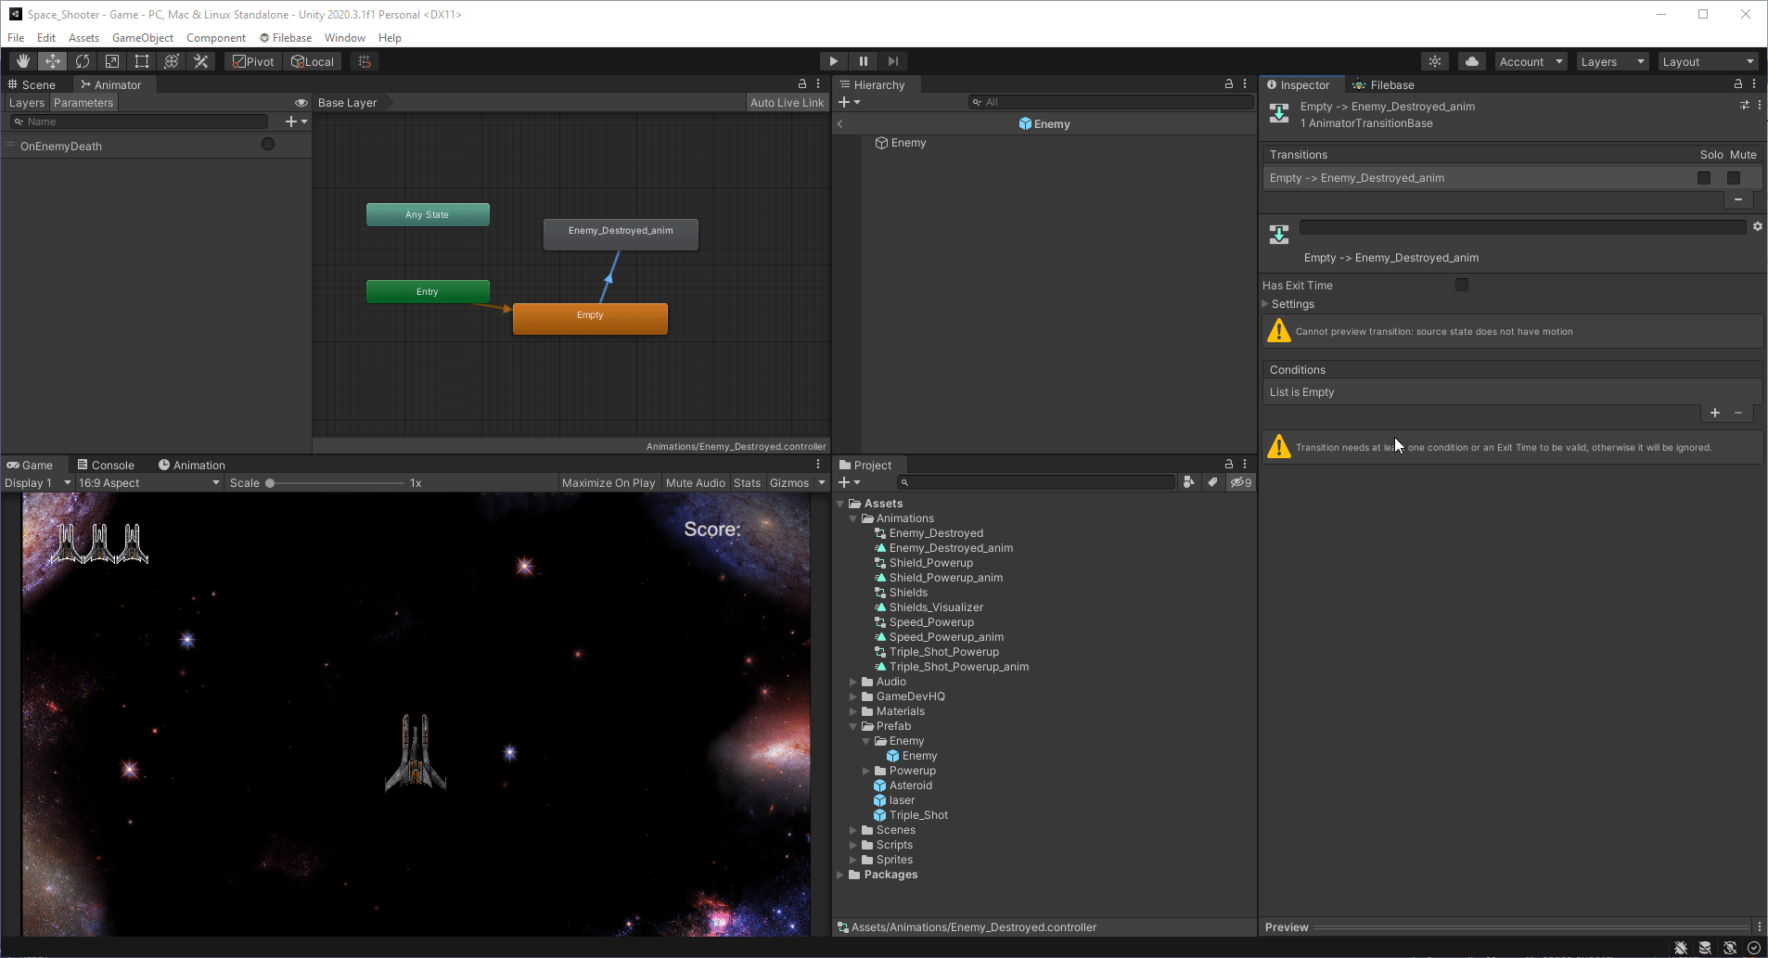This screenshot has width=1768, height=958.
Task: Search by label in Project panel
Action: 1212,482
